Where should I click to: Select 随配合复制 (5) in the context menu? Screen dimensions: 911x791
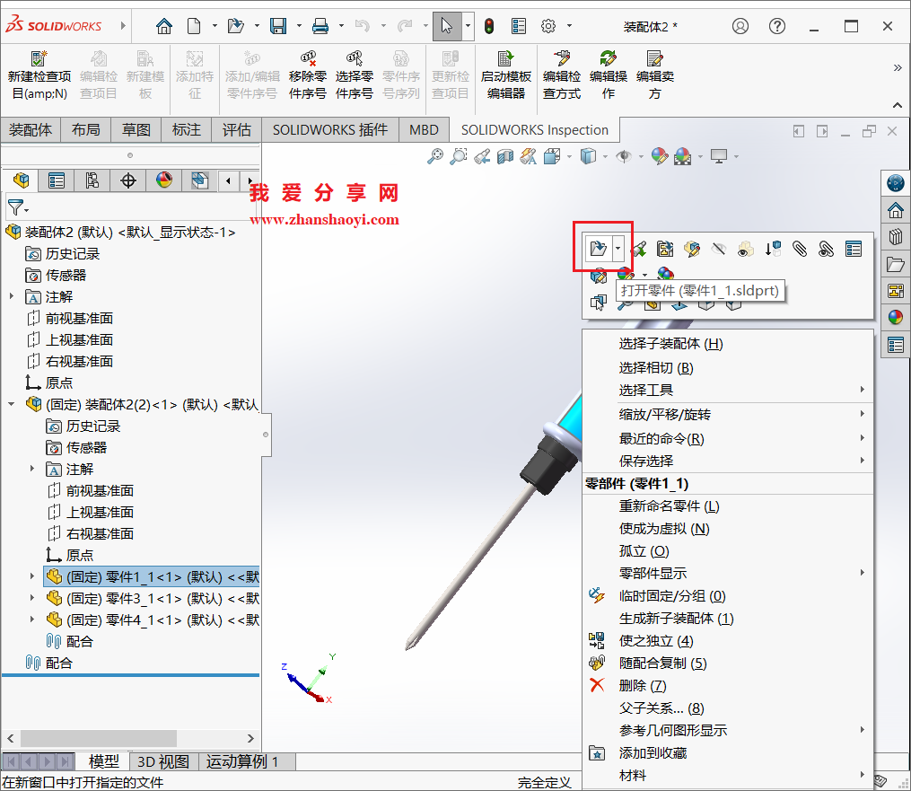pos(727,664)
